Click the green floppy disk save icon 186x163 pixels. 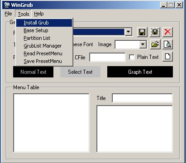point(142,32)
